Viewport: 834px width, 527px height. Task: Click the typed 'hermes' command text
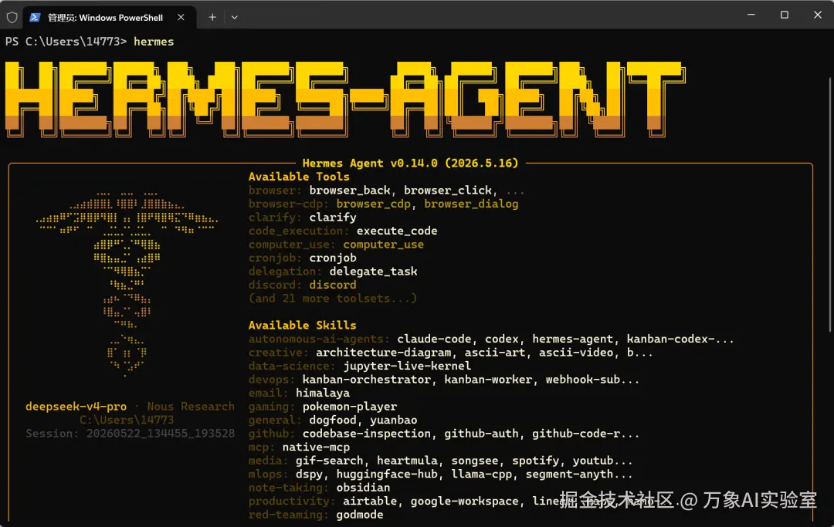click(x=154, y=42)
